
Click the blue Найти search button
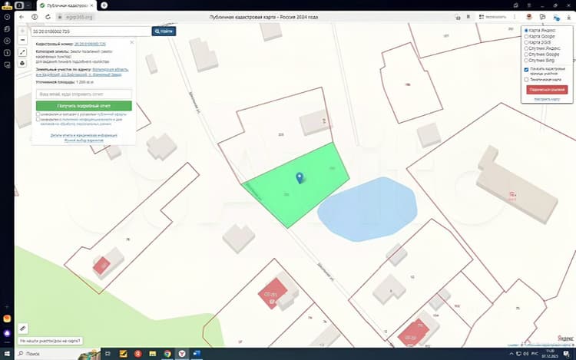[x=164, y=31]
